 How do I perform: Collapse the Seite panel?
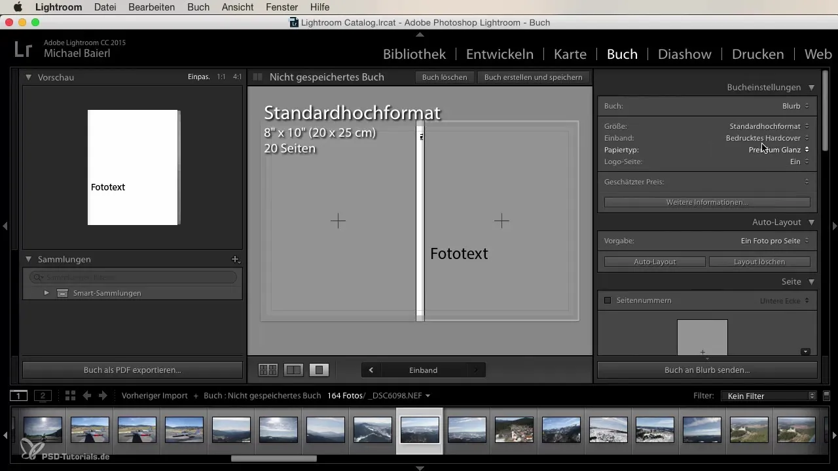811,282
